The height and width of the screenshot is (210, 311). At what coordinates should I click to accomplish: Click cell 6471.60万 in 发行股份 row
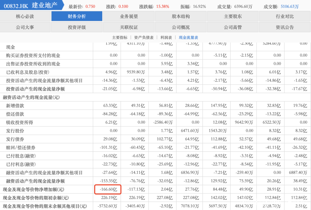coord(190,131)
